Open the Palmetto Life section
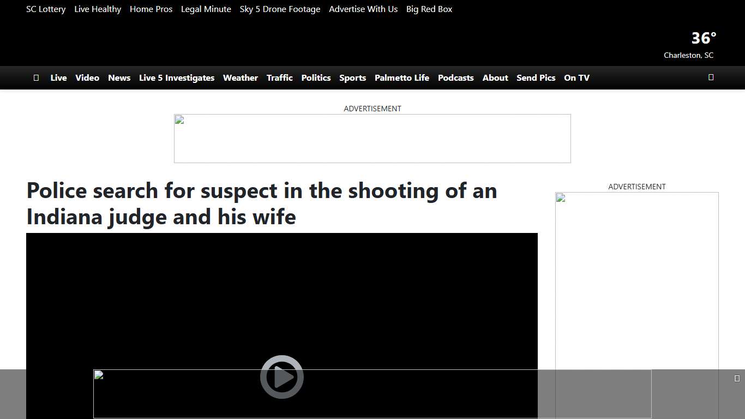Image resolution: width=745 pixels, height=419 pixels. coord(402,77)
